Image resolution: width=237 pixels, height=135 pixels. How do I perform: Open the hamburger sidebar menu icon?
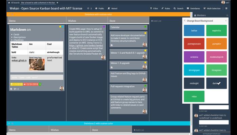[x=227, y=8]
